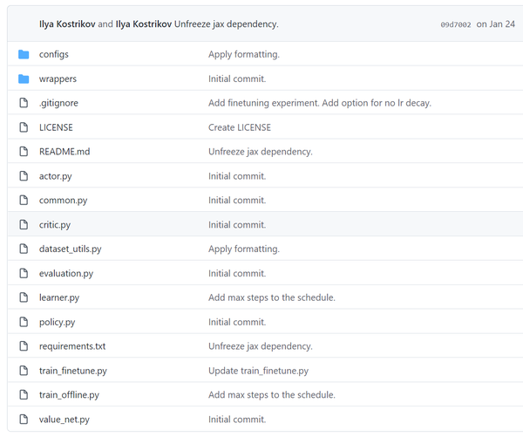Click the critic.py file icon

24,225
